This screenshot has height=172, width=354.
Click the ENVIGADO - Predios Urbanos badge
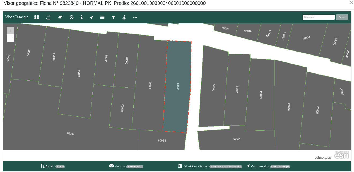click(x=226, y=167)
